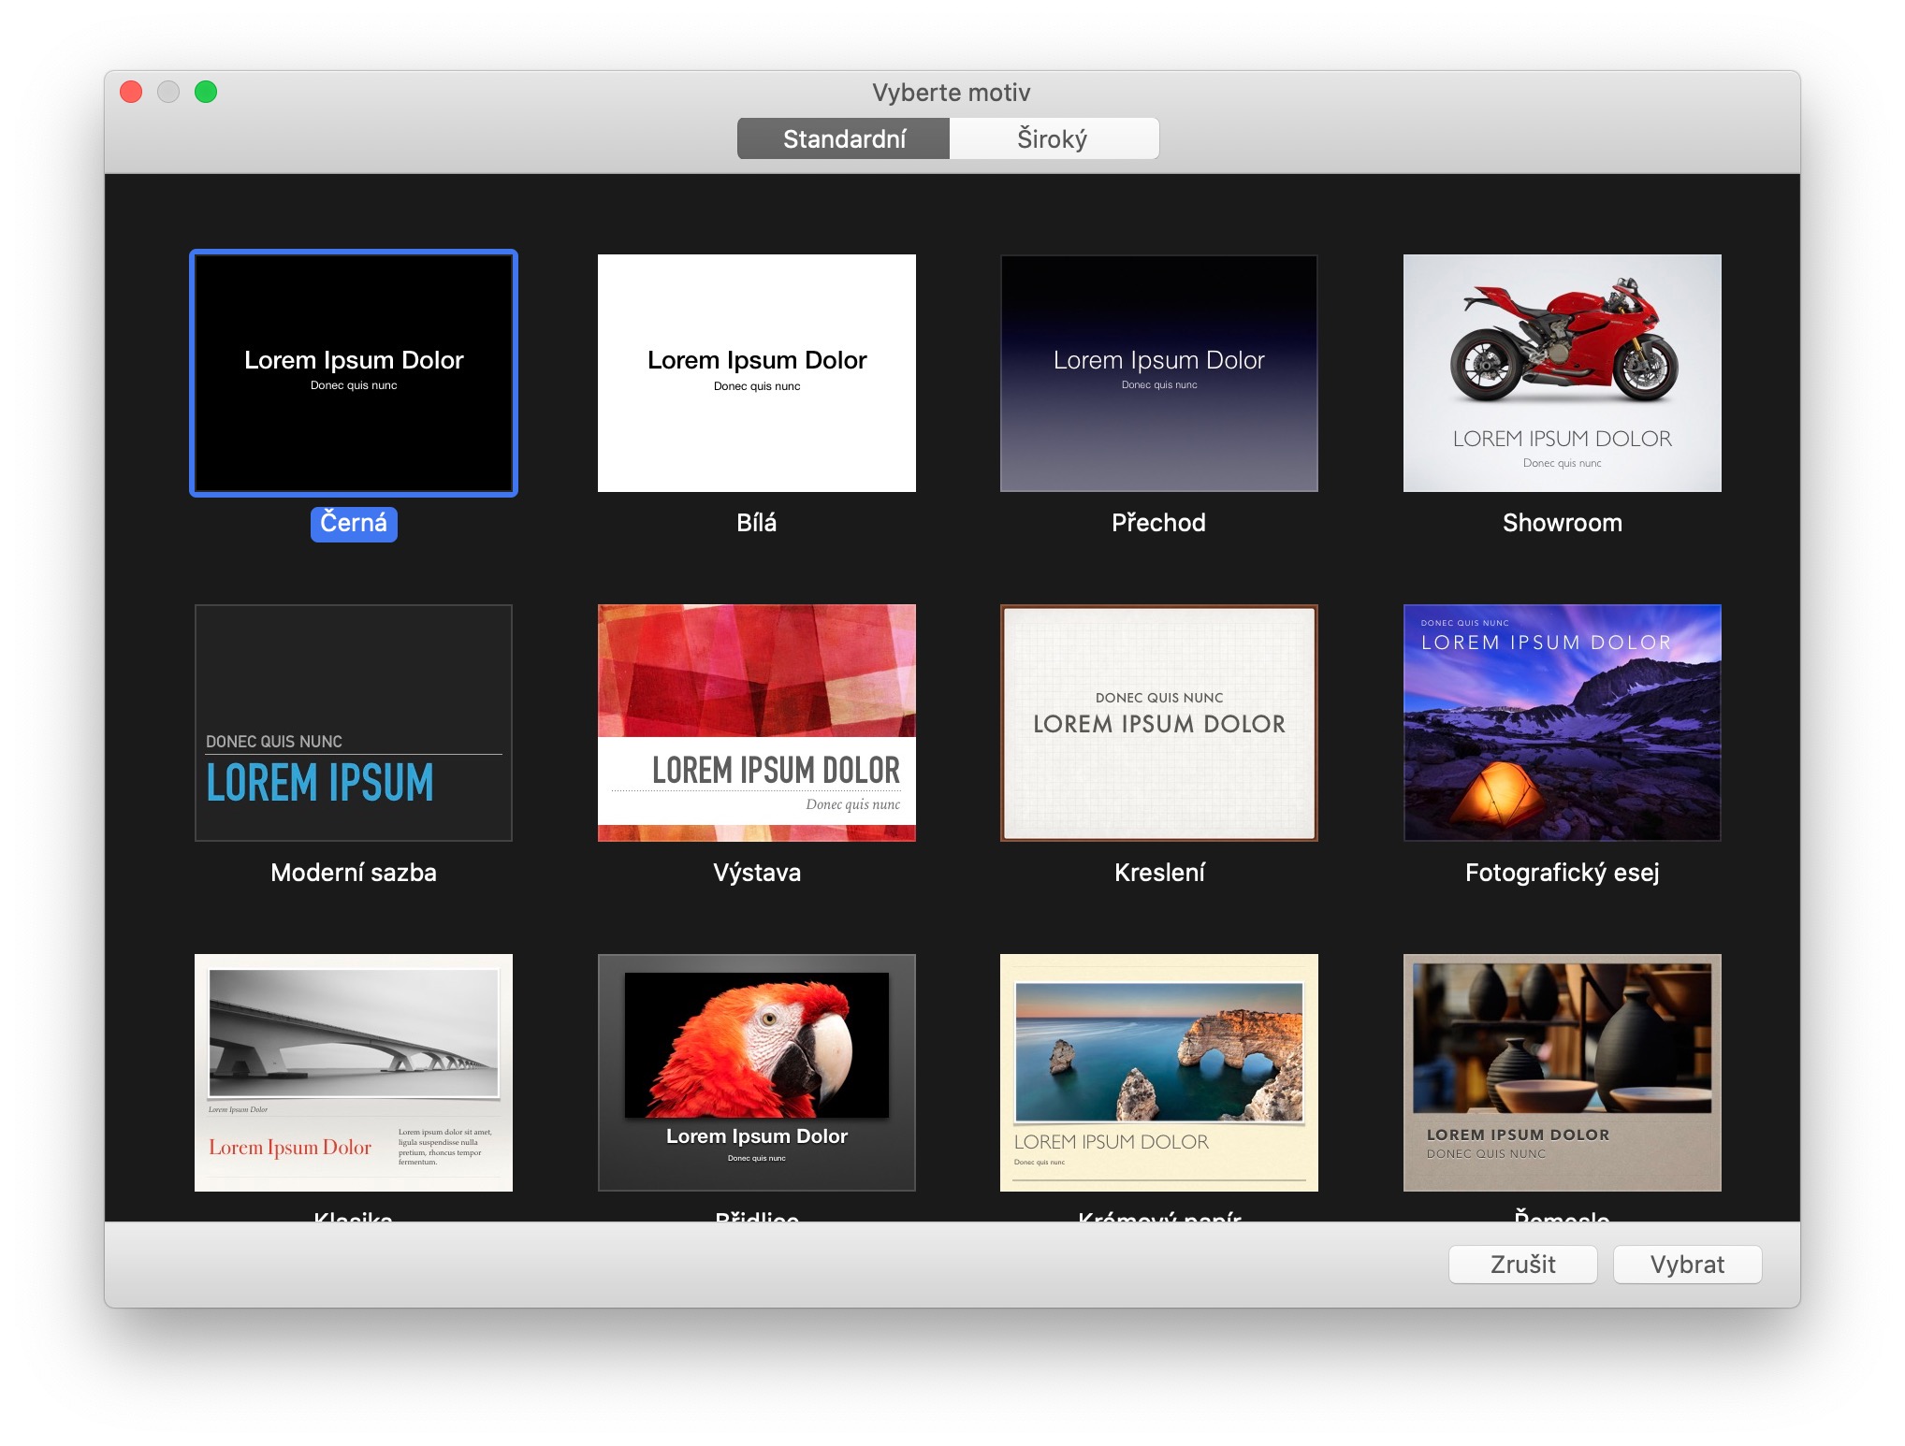The image size is (1905, 1446).
Task: Pick the Přechod gradient theme thumbnail
Action: point(1158,372)
